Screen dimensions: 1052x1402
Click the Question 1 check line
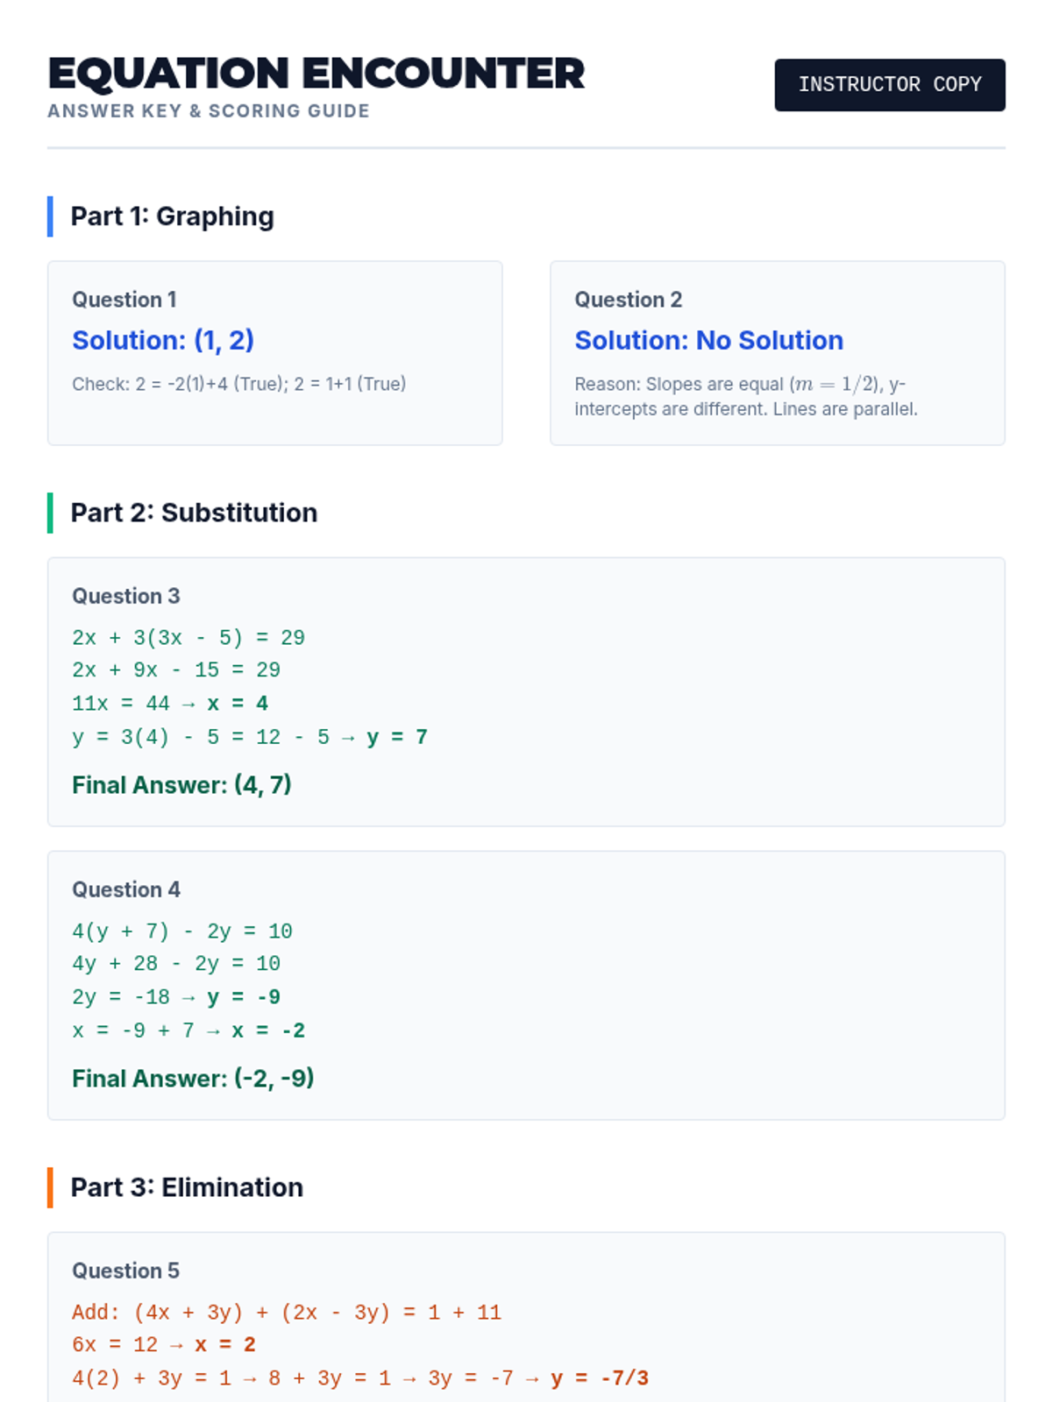pos(238,384)
